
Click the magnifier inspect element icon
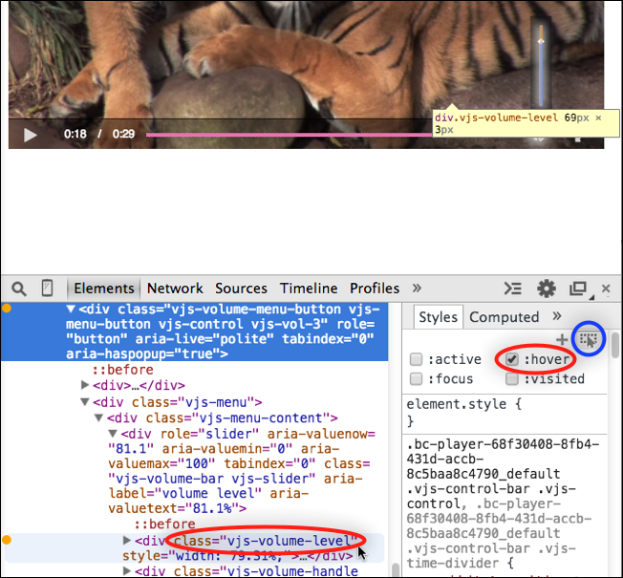click(x=18, y=289)
